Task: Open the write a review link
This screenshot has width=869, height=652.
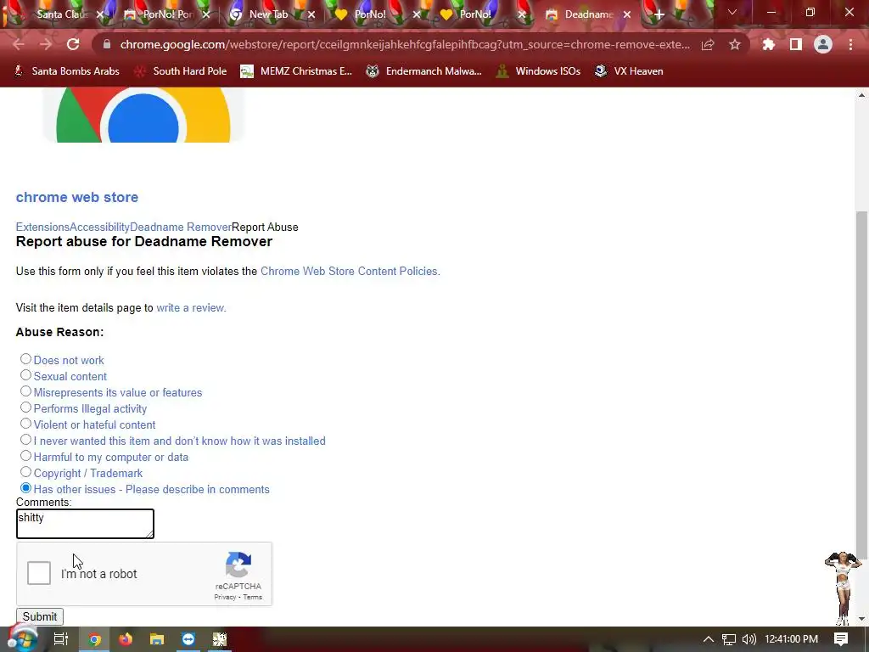Action: click(x=191, y=307)
